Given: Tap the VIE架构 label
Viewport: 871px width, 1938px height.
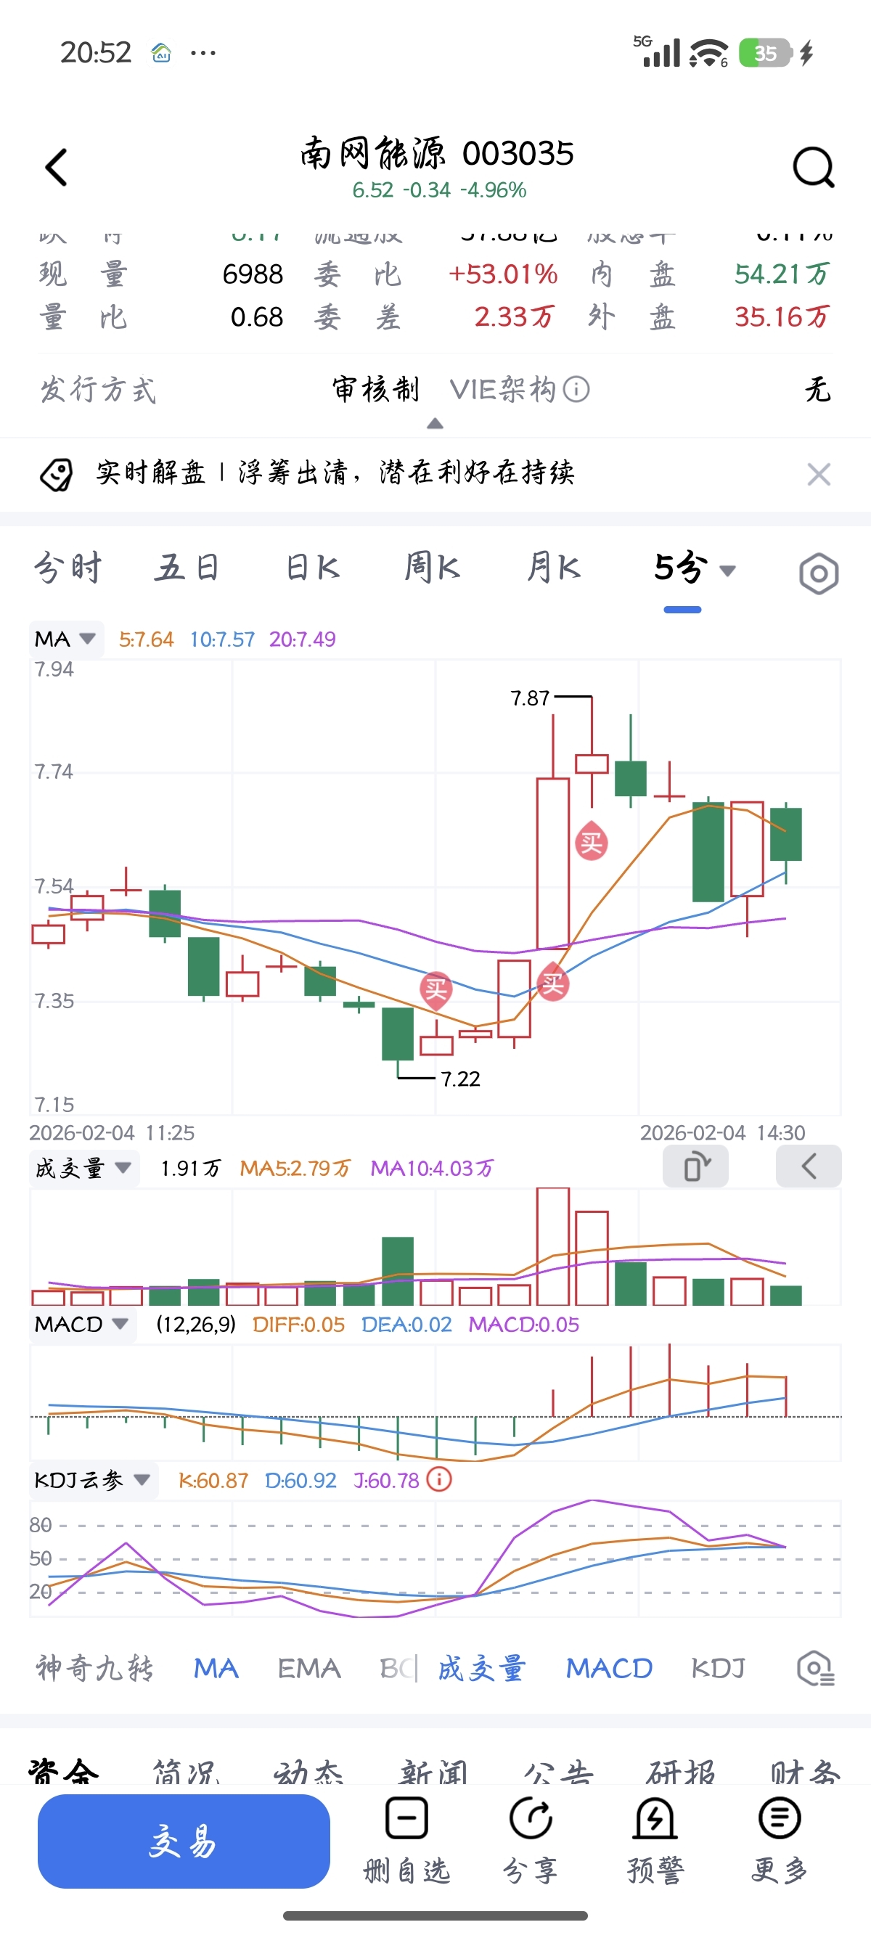Looking at the screenshot, I should click(x=502, y=389).
